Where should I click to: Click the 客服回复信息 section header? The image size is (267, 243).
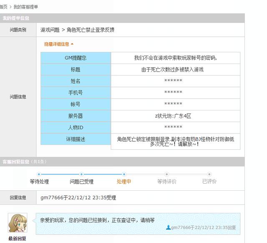(x=16, y=161)
